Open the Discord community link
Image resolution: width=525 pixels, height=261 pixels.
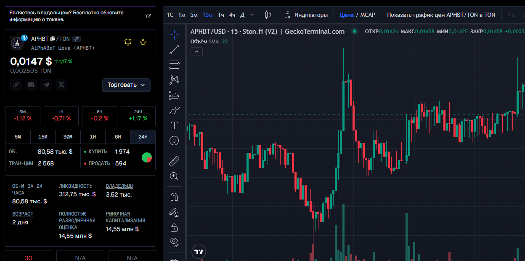(31, 85)
